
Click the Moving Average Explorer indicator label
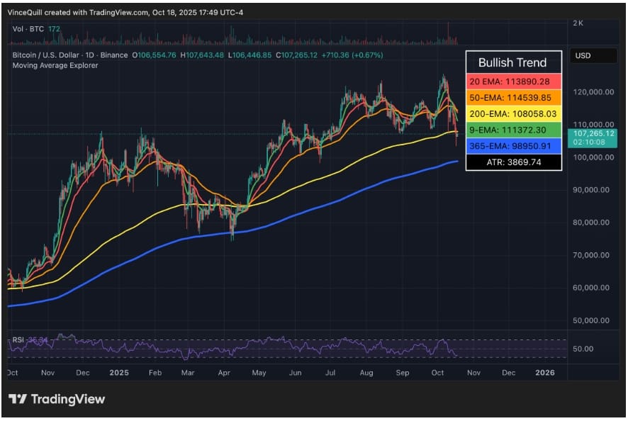55,65
